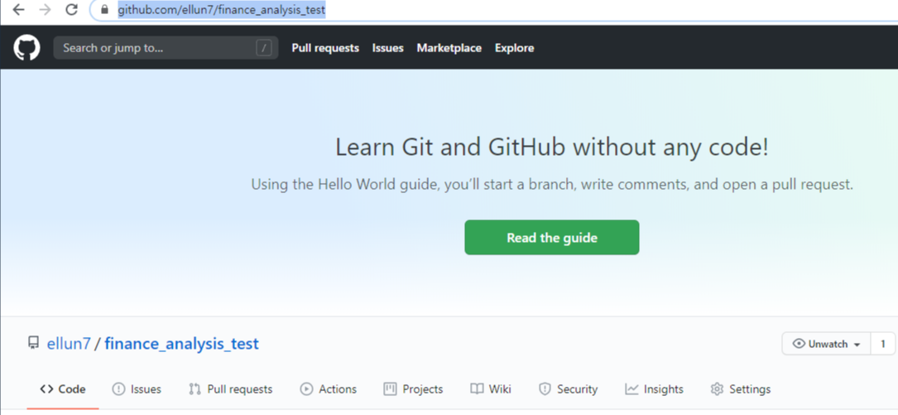The width and height of the screenshot is (898, 415).
Task: Switch to the Wiki tab
Action: (x=491, y=389)
